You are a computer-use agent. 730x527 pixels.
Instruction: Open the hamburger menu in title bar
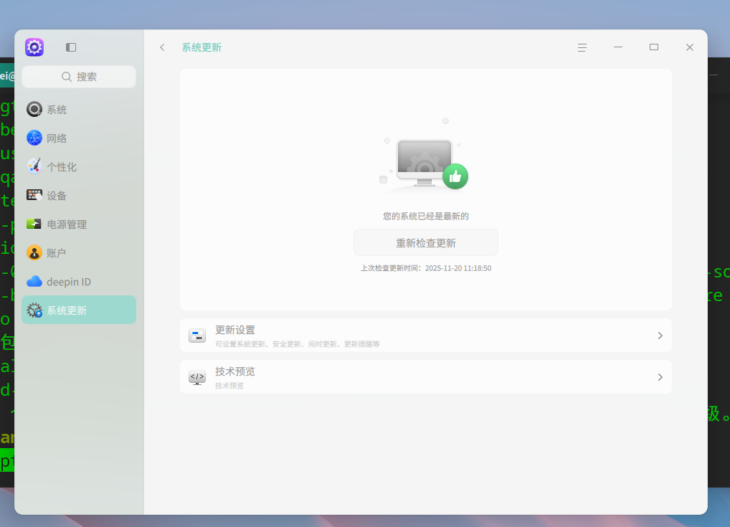click(582, 47)
